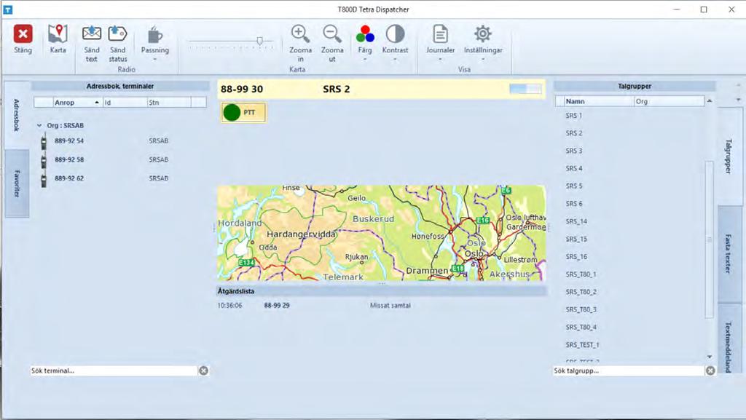The height and width of the screenshot is (420, 746).
Task: Click the Org column header in Talgrupper
Action: tap(669, 101)
